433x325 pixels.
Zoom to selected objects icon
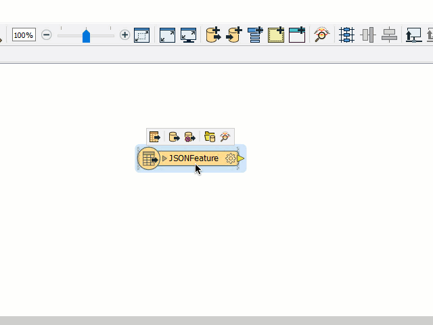(141, 35)
